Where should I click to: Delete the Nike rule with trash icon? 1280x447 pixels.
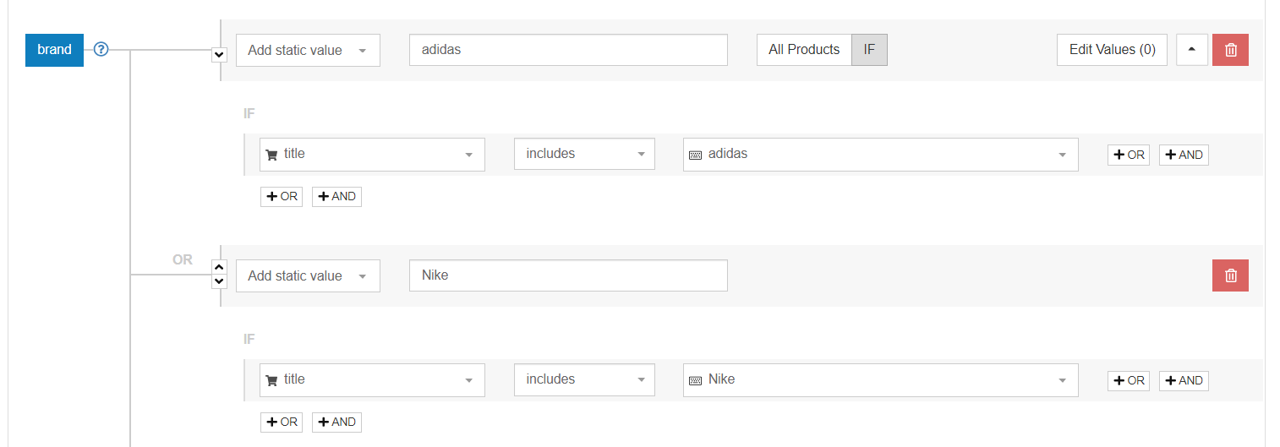[1230, 275]
